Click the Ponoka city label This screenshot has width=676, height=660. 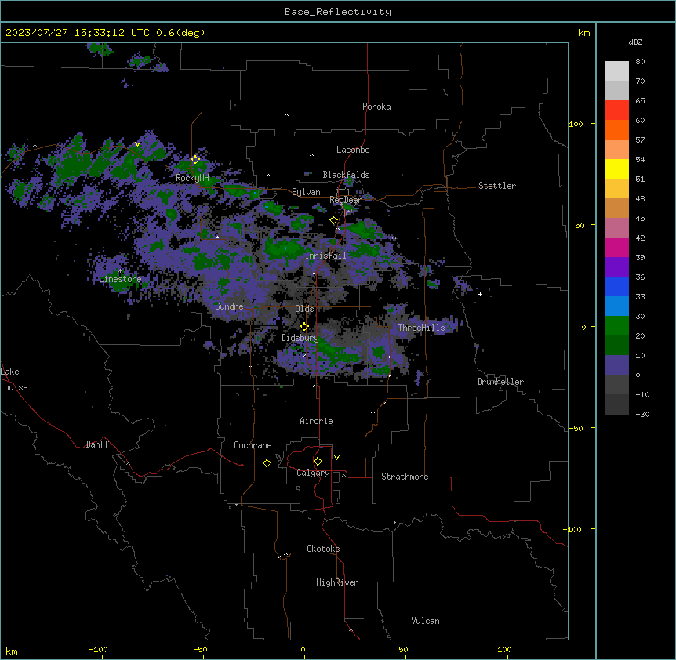click(376, 107)
